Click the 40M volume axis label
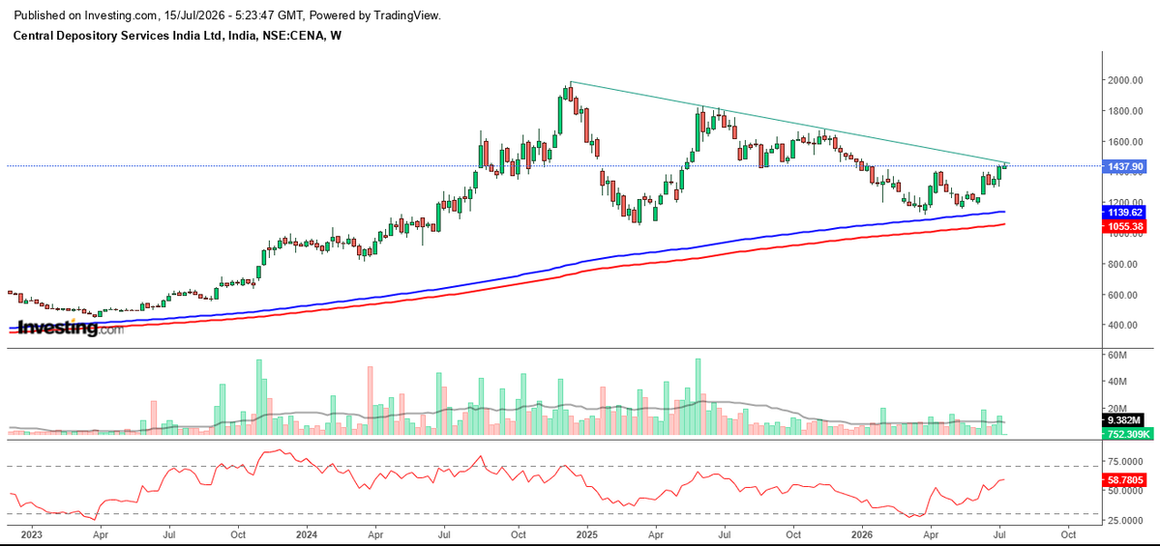The height and width of the screenshot is (546, 1160). coord(1117,382)
